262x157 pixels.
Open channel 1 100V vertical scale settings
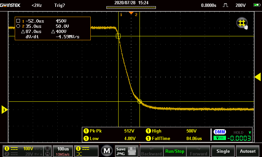[x=24, y=148]
